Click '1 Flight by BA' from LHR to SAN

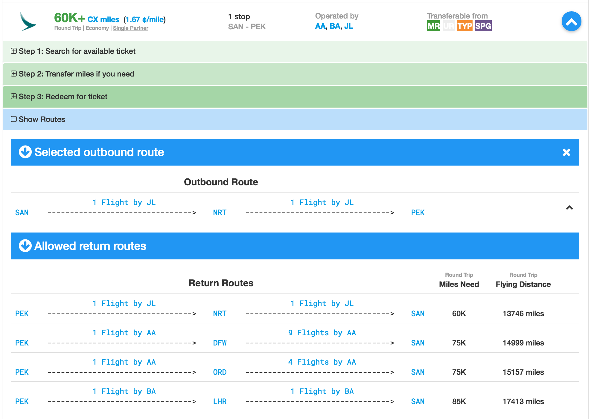[x=322, y=391]
